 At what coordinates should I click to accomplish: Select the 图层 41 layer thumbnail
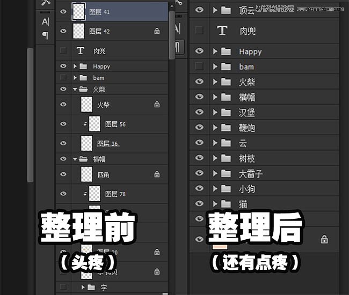pyautogui.click(x=78, y=11)
